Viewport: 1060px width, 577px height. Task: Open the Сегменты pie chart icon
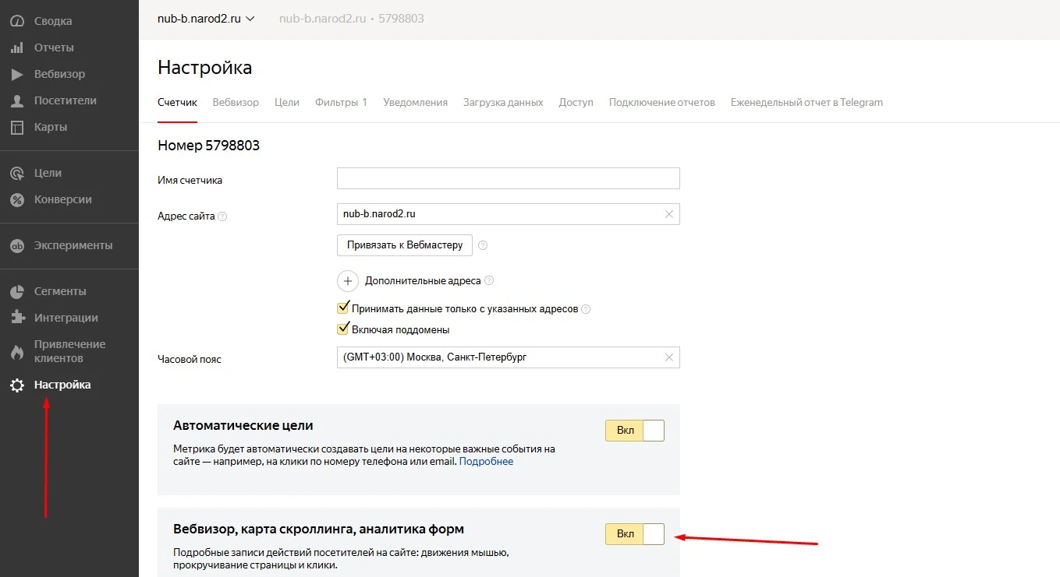[17, 291]
